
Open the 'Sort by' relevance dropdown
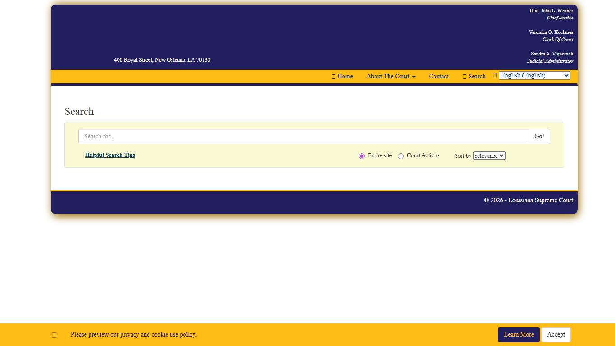pos(489,155)
